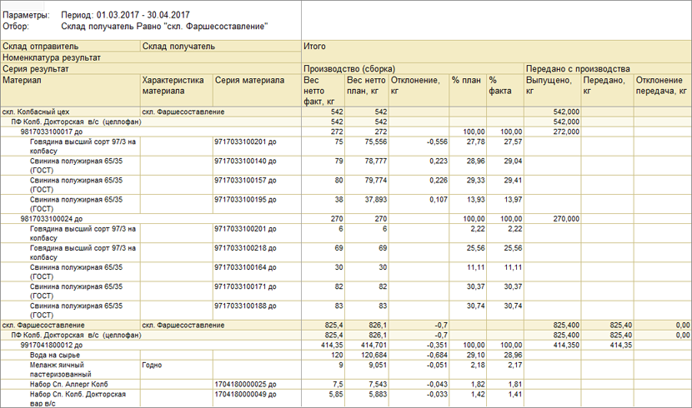Click the deviation value -0,556
Viewport: 692px width, 408px height.
point(437,142)
